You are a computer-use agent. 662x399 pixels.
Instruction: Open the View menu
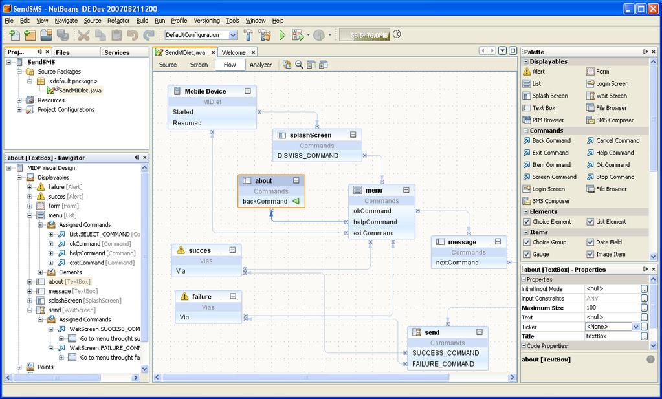coord(42,21)
